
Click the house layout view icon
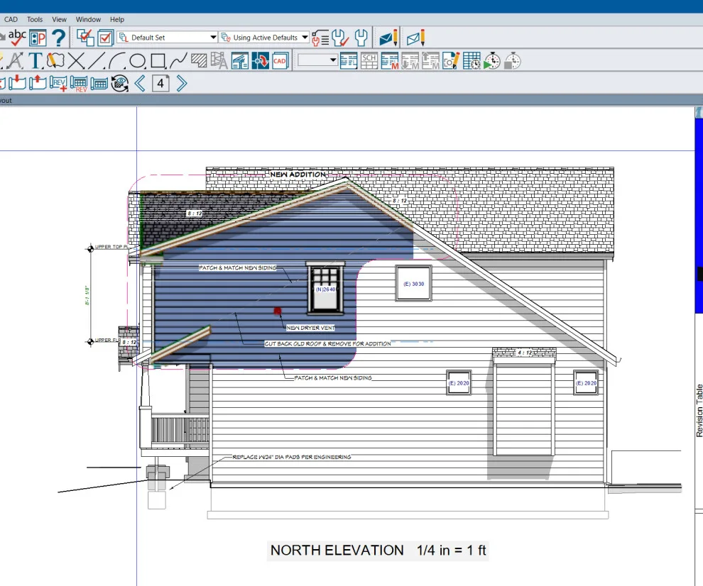[x=240, y=61]
